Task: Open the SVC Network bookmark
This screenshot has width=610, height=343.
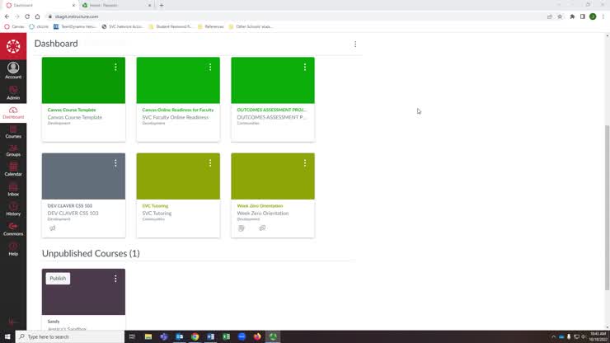Action: (x=123, y=26)
